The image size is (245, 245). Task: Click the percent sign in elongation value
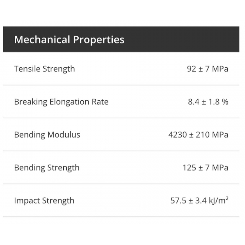pyautogui.click(x=225, y=102)
